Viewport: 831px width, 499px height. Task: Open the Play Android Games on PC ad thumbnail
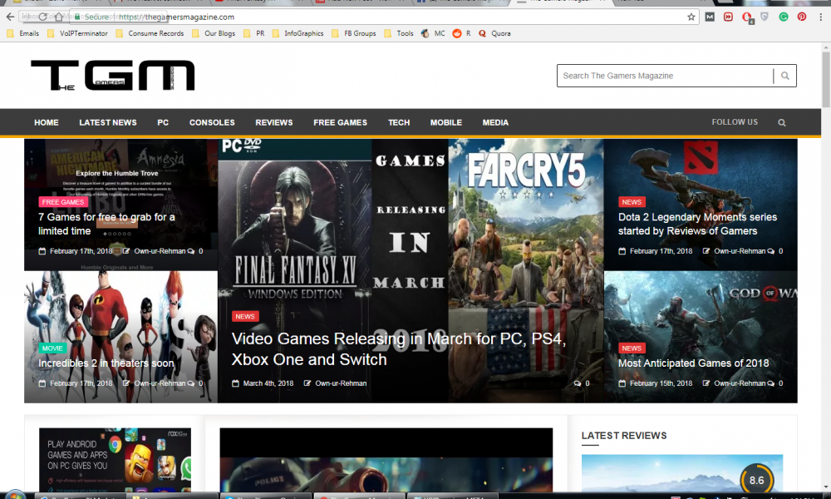point(115,460)
